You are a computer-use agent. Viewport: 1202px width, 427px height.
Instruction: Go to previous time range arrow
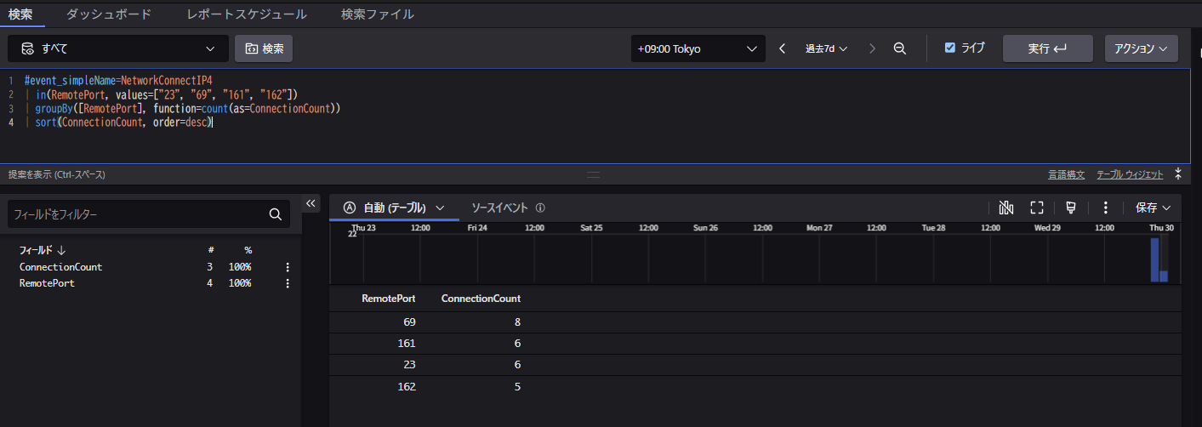[783, 48]
